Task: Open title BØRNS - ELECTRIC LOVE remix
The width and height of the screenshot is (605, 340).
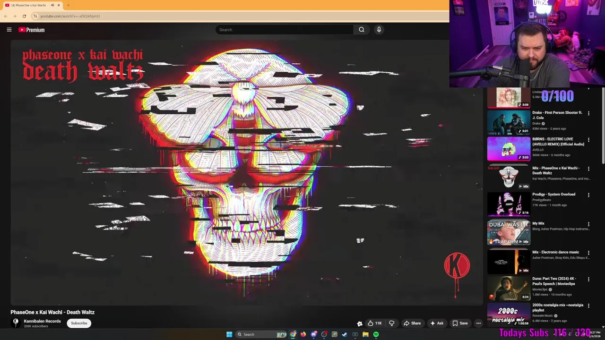Action: (x=558, y=142)
